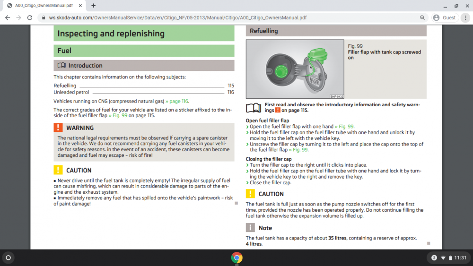This screenshot has height=266, width=473.
Task: Click the browser forward arrow
Action: pos(19,18)
